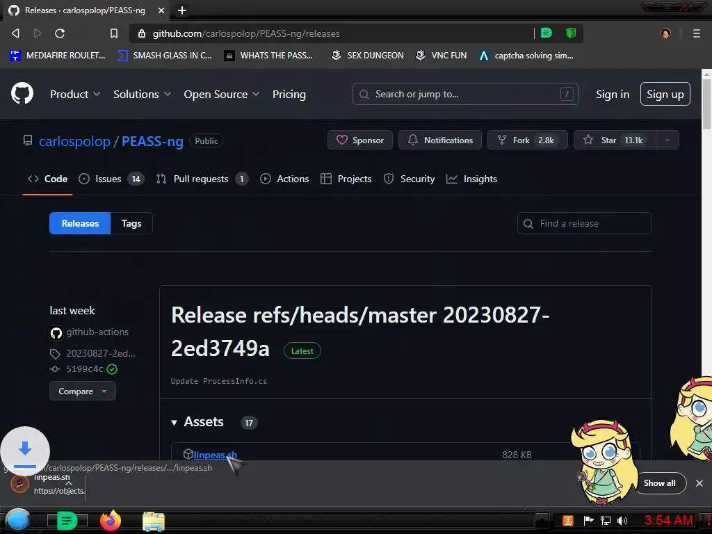The height and width of the screenshot is (534, 712).
Task: Open commit 5199c4c link
Action: coord(84,369)
